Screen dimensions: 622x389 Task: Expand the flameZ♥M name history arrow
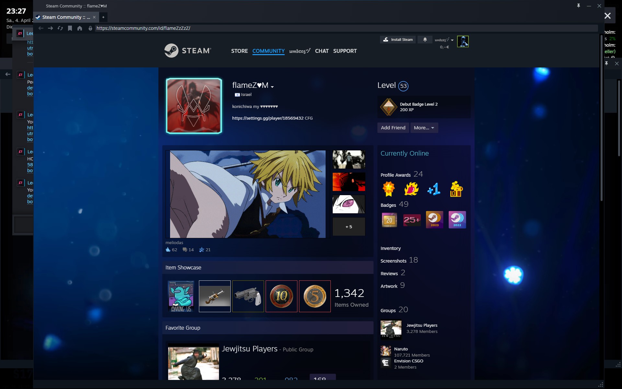(x=272, y=87)
